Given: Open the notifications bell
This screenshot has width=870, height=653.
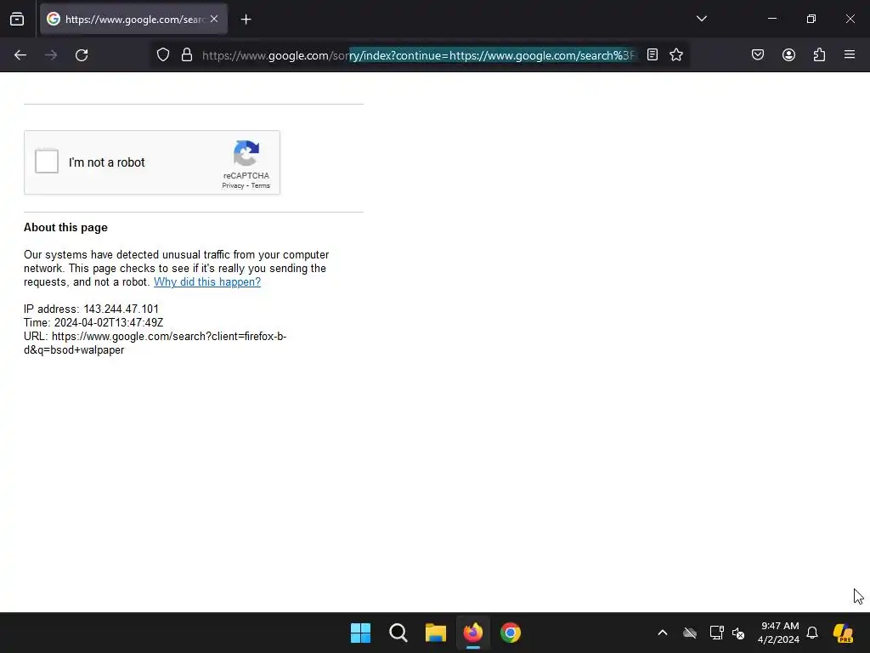Looking at the screenshot, I should coord(812,633).
